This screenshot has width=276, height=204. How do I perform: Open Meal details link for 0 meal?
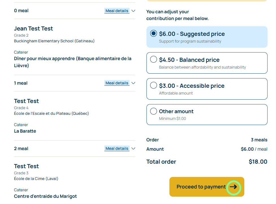(x=117, y=11)
